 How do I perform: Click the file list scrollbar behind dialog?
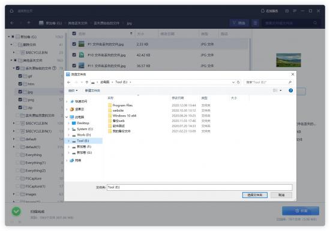pyautogui.click(x=250, y=54)
